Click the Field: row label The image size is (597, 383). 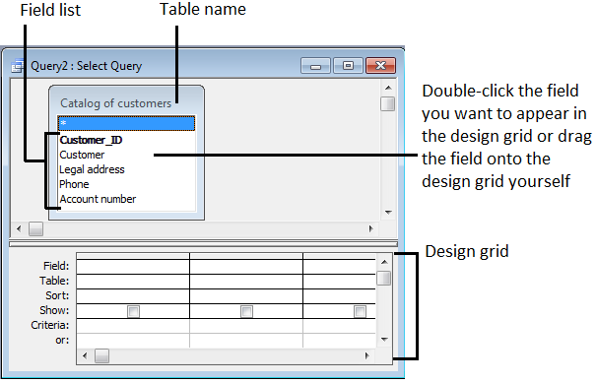pyautogui.click(x=56, y=266)
